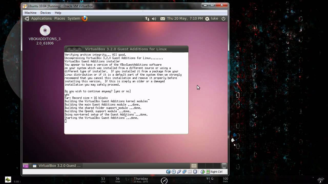Click the USB devices status icon

pyautogui.click(x=179, y=172)
